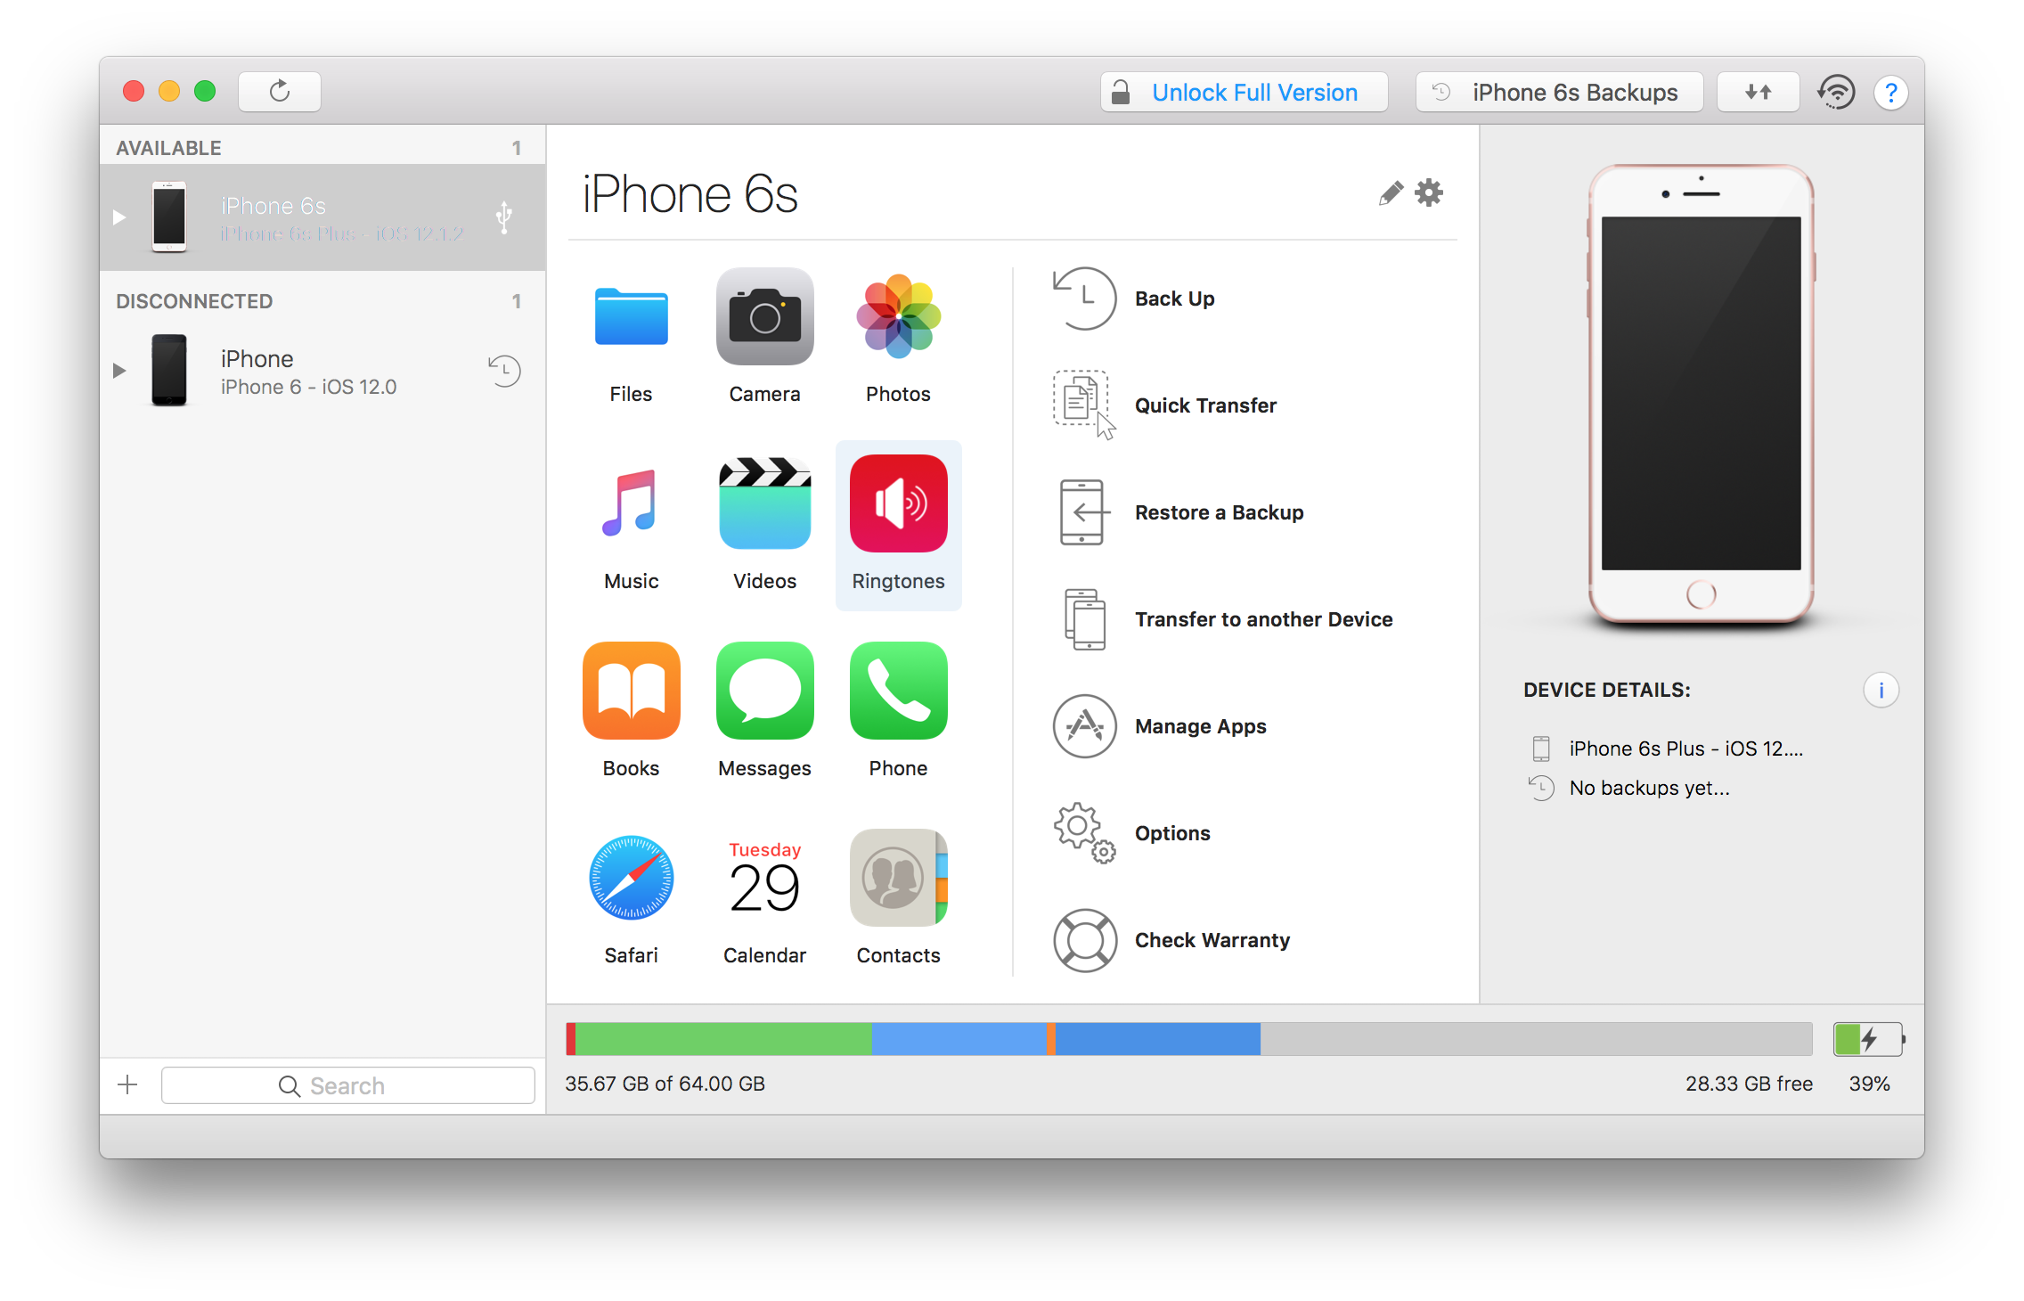
Task: Open the transfers arrows button
Action: click(x=1758, y=92)
